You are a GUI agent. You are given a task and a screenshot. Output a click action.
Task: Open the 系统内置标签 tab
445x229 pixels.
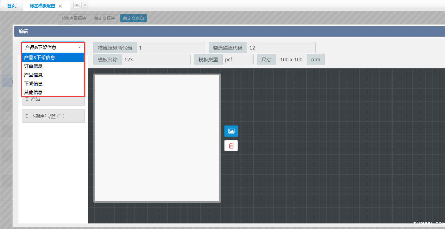[x=74, y=18]
